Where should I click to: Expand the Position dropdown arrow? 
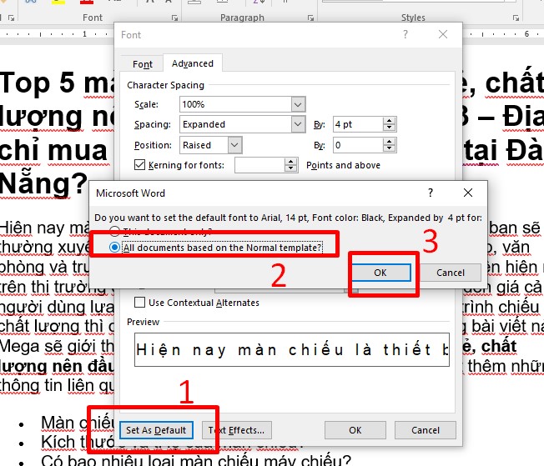click(235, 145)
